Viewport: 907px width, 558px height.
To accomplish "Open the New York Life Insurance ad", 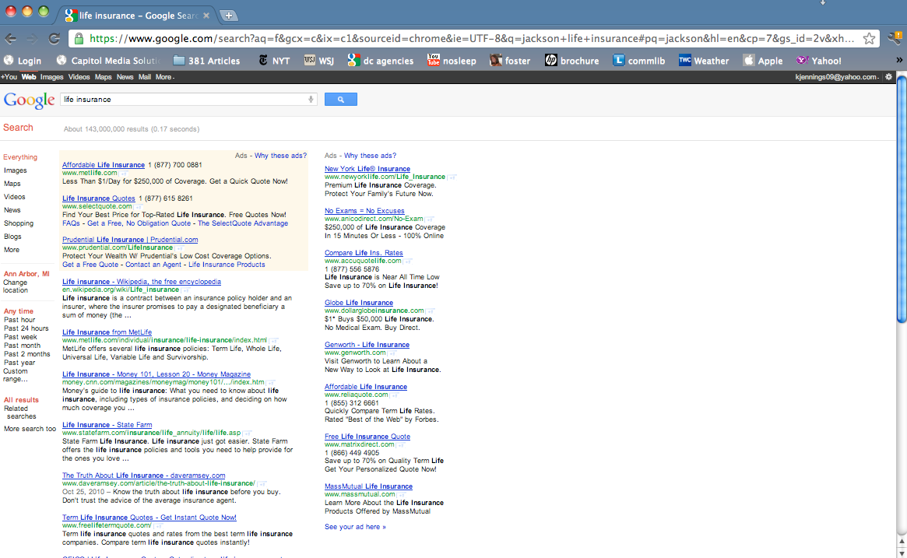I will 367,169.
